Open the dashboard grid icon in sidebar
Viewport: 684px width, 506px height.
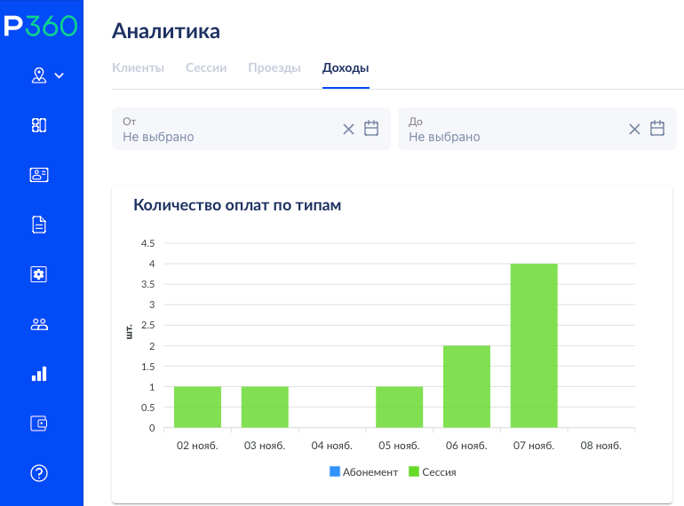[x=39, y=125]
